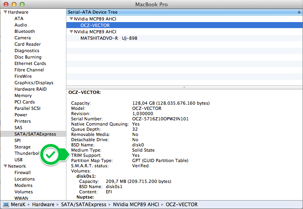This screenshot has height=209, width=303.
Task: Click the Solid State medium type value
Action: click(x=143, y=150)
